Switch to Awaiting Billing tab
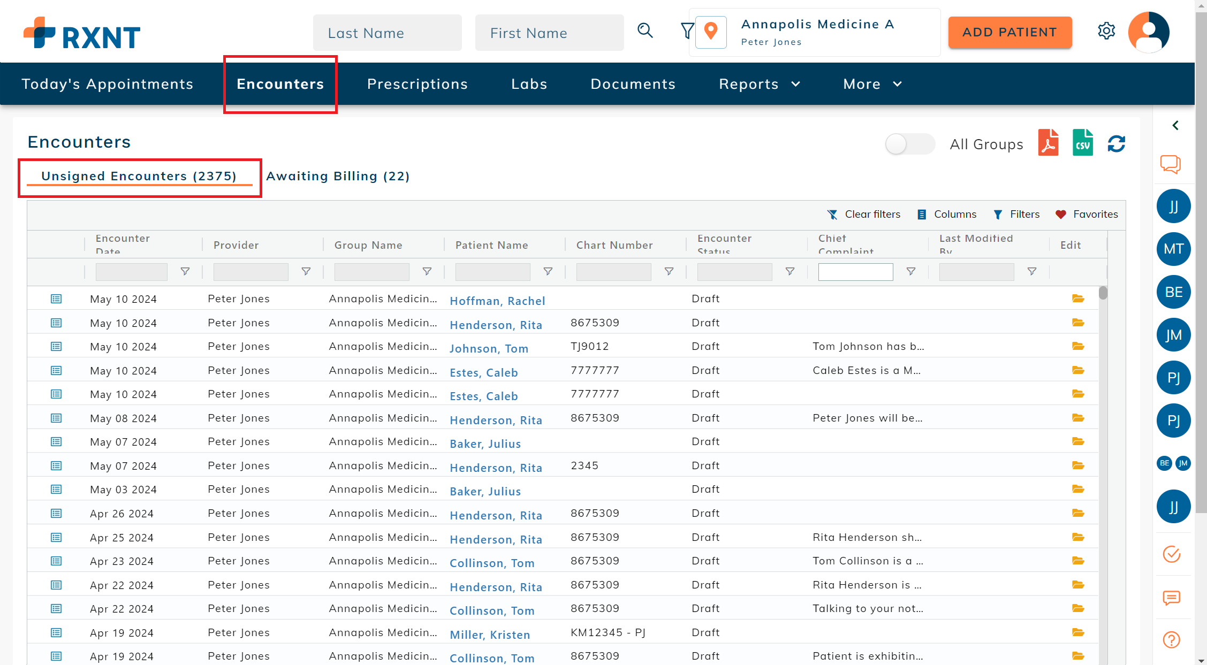 point(338,176)
